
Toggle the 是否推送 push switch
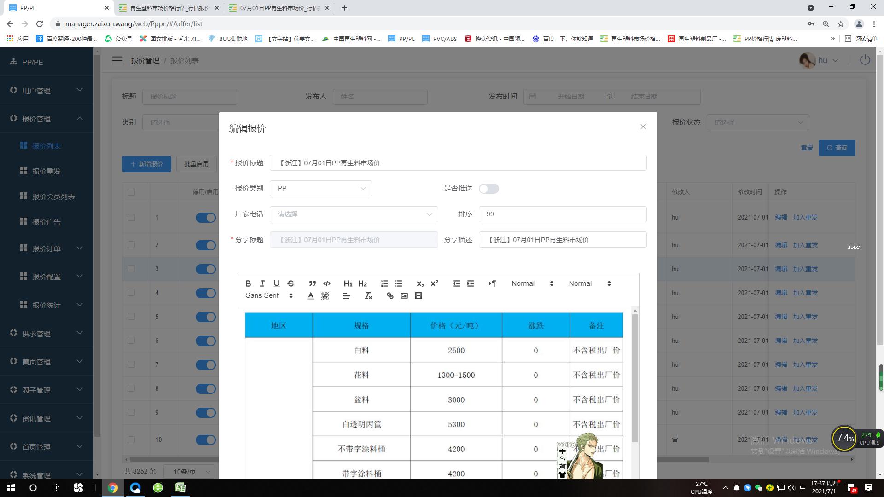click(489, 189)
